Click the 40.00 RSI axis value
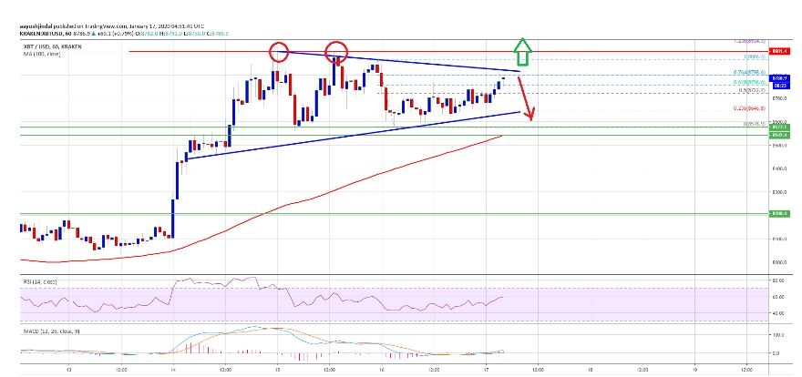Image resolution: width=802 pixels, height=377 pixels. coord(776,313)
